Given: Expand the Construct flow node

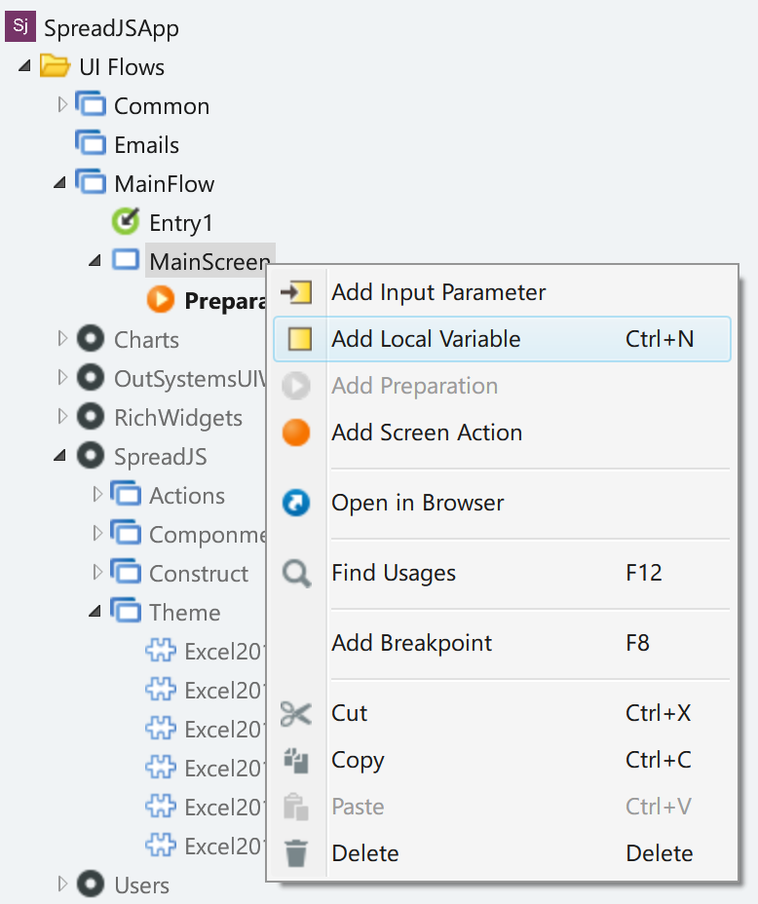Looking at the screenshot, I should 98,572.
